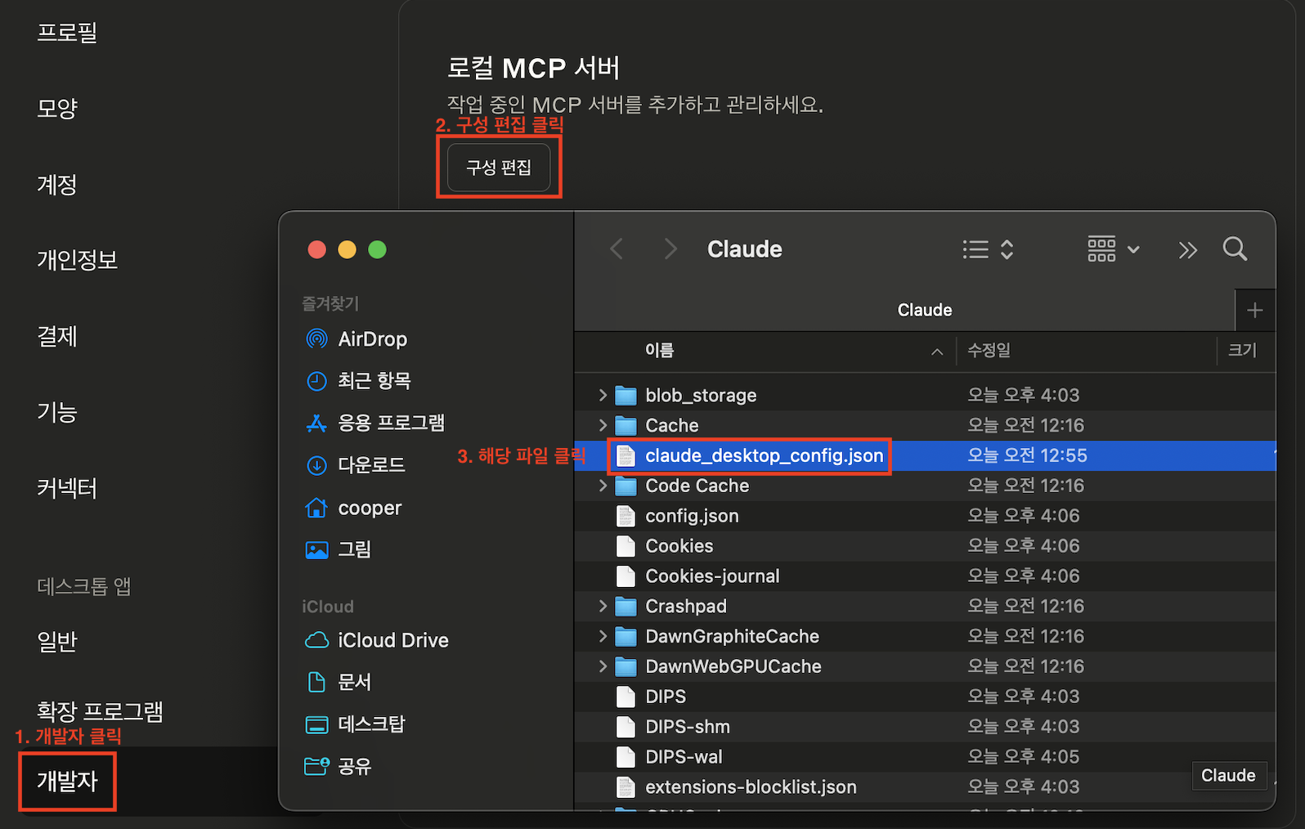Open 프로필 settings section

[x=67, y=32]
